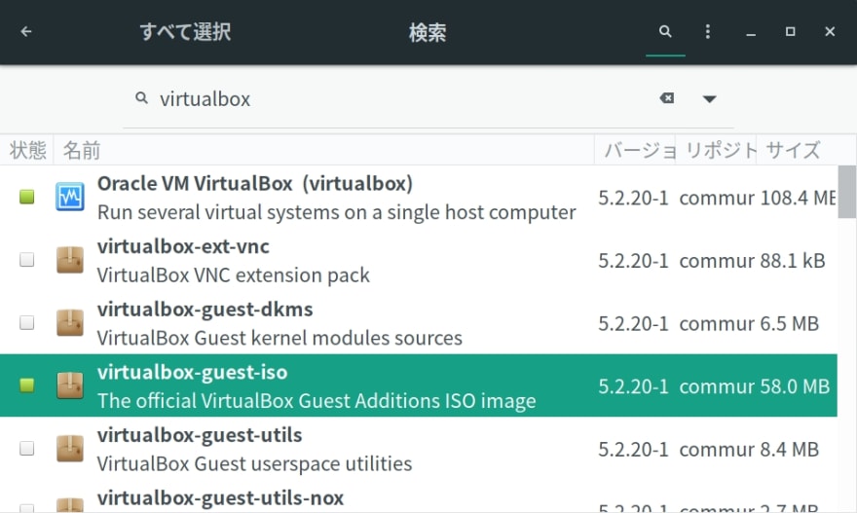Image resolution: width=857 pixels, height=513 pixels.
Task: Select the virtualbox-guest-utils-nox package name
Action: point(220,497)
